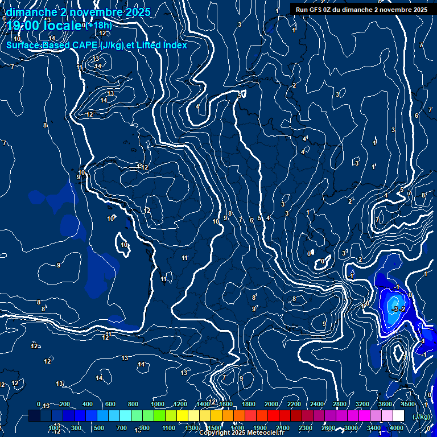Click the cyan swatch in the CAPE legend
Image resolution: width=437 pixels, height=437 pixels.
tap(125, 415)
